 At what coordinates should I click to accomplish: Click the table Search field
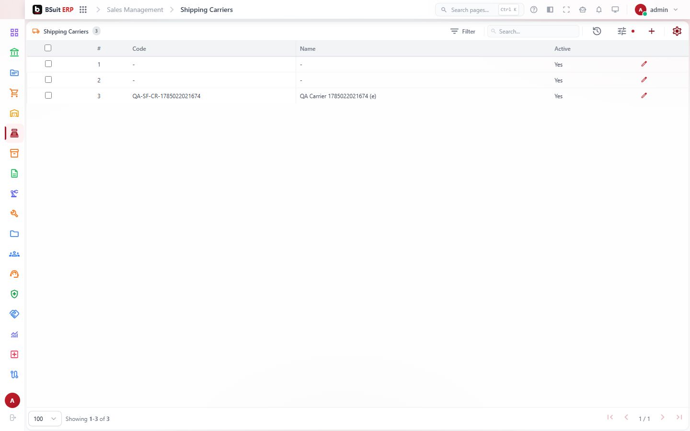pyautogui.click(x=533, y=31)
